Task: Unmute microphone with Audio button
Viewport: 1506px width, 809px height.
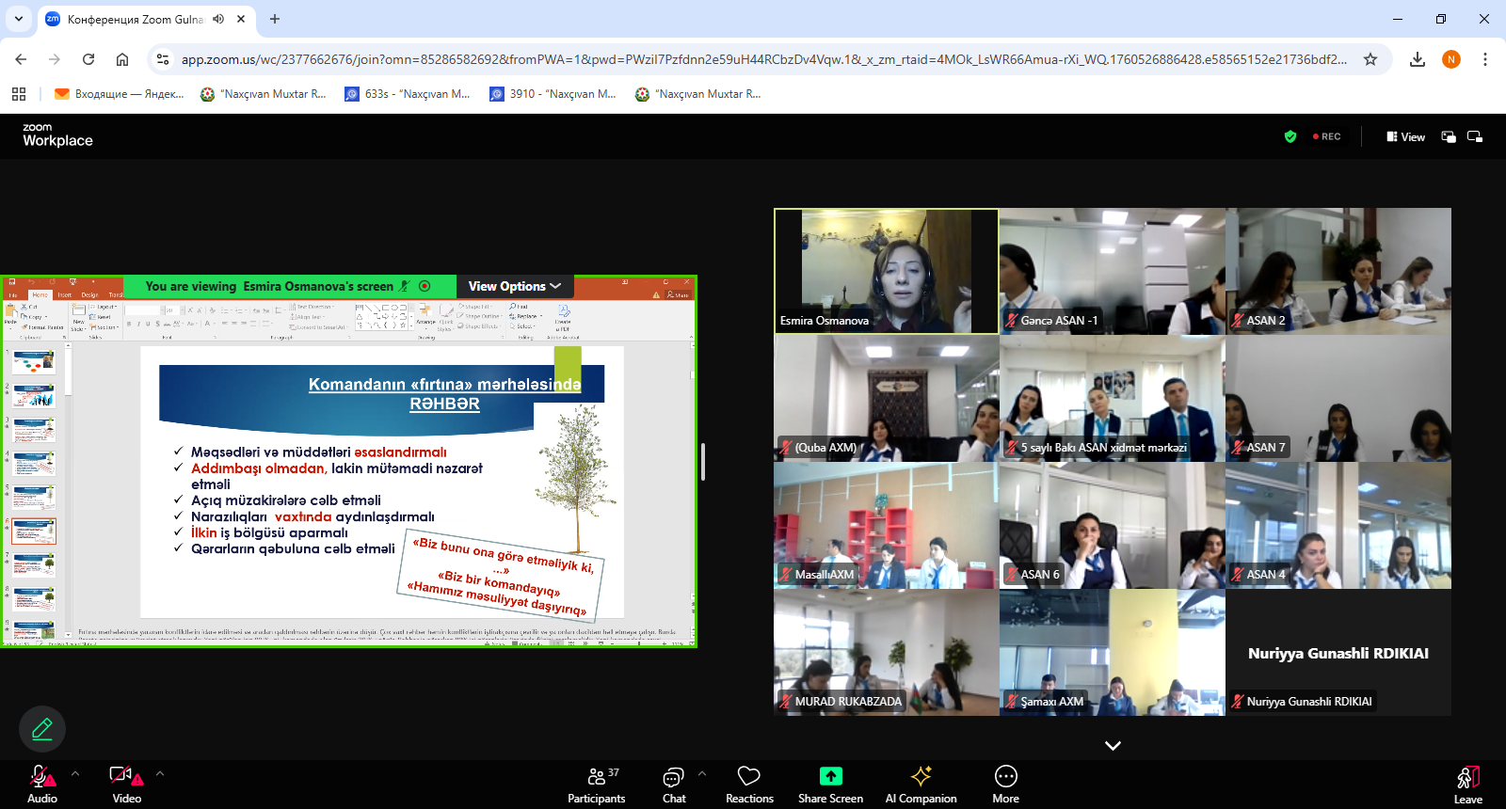Action: (x=41, y=785)
